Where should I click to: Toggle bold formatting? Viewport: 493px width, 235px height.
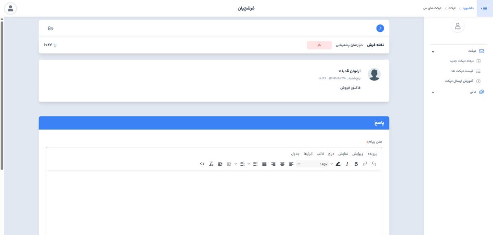tap(356, 164)
